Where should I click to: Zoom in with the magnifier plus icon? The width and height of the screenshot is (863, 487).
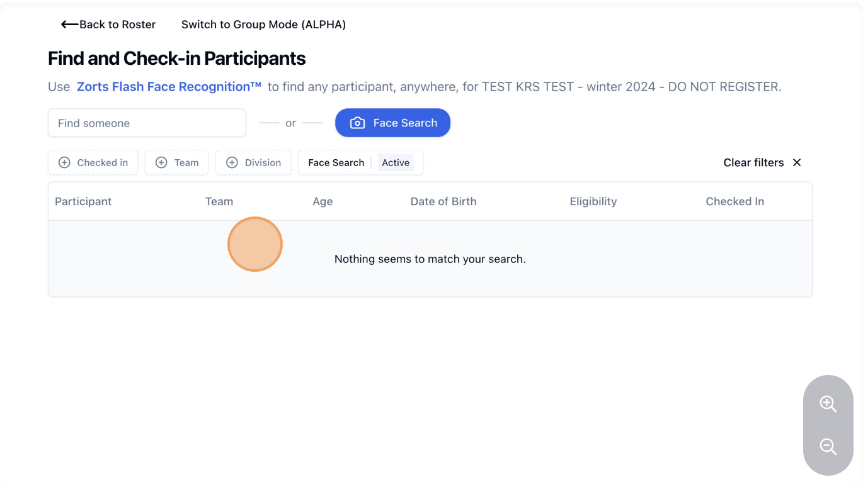tap(828, 404)
